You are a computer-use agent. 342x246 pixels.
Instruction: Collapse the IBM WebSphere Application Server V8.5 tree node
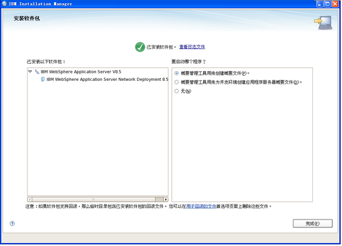30,72
